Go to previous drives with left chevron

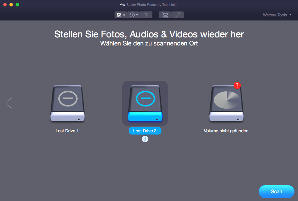click(x=9, y=103)
